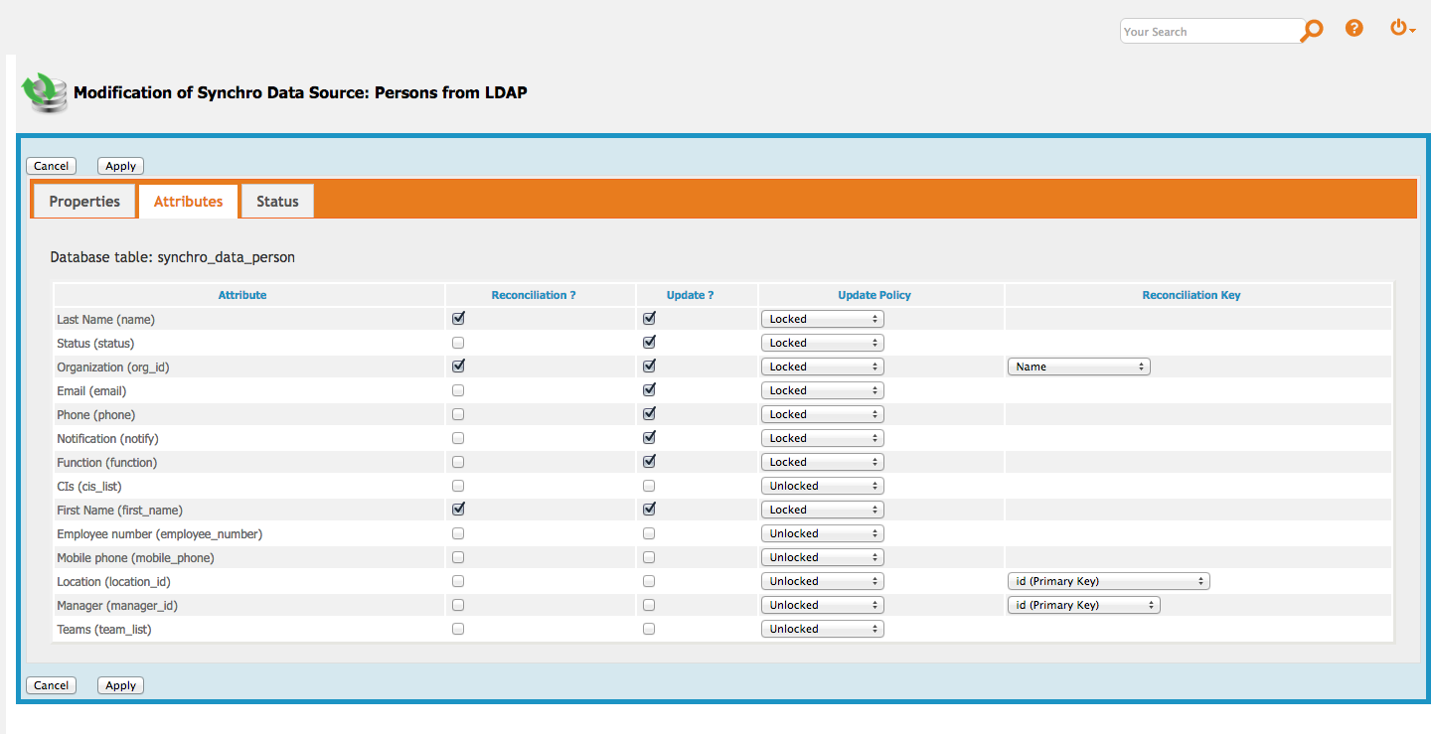The width and height of the screenshot is (1431, 734).
Task: Open the help question mark icon
Action: 1353,28
